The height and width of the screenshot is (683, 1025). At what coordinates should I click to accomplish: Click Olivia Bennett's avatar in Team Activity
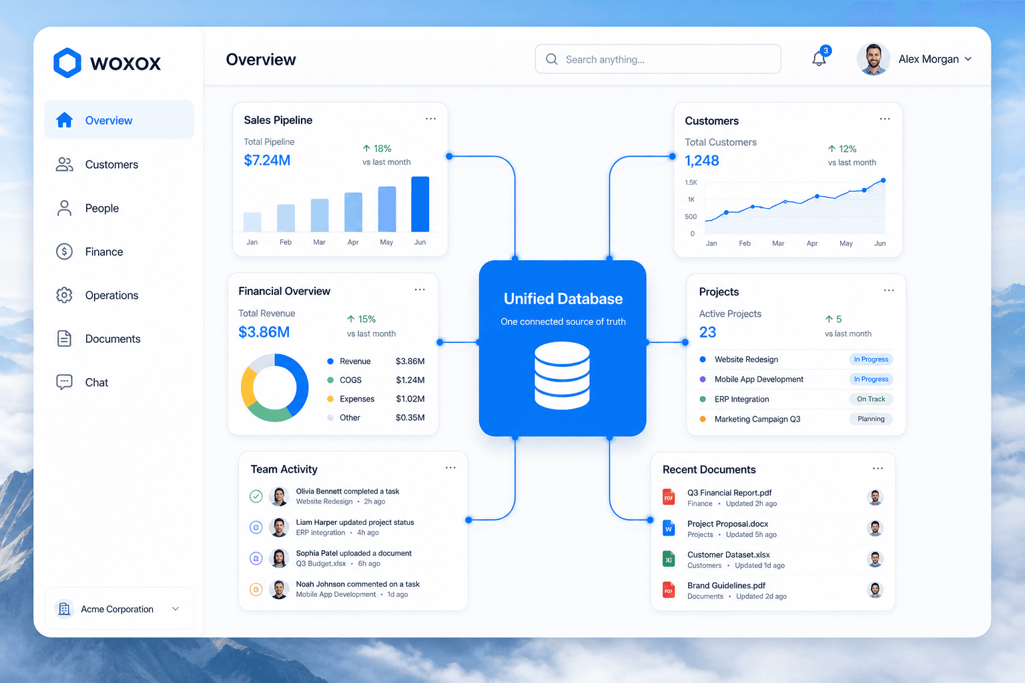tap(279, 496)
